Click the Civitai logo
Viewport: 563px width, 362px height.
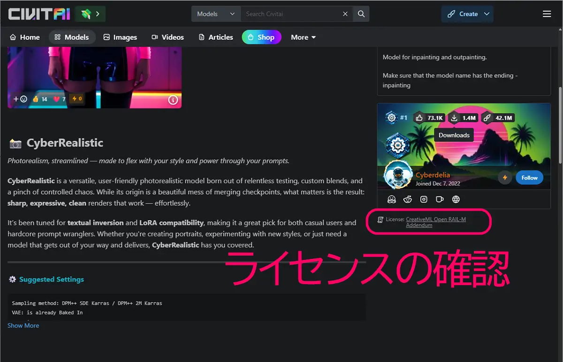click(39, 14)
